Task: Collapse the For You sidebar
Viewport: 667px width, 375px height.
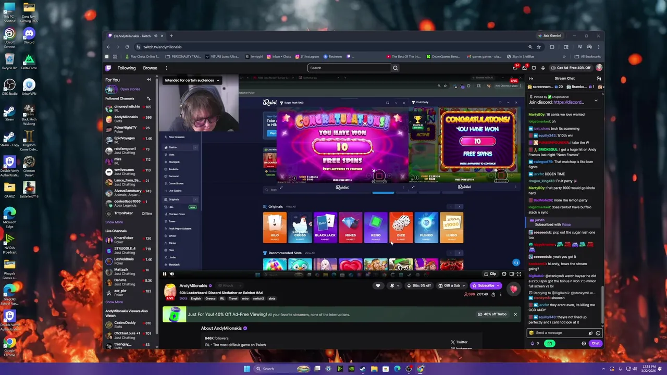Action: pyautogui.click(x=149, y=80)
